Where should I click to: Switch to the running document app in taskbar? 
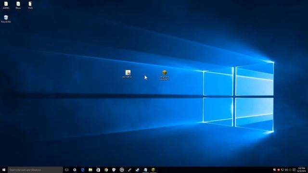[x=145, y=170]
